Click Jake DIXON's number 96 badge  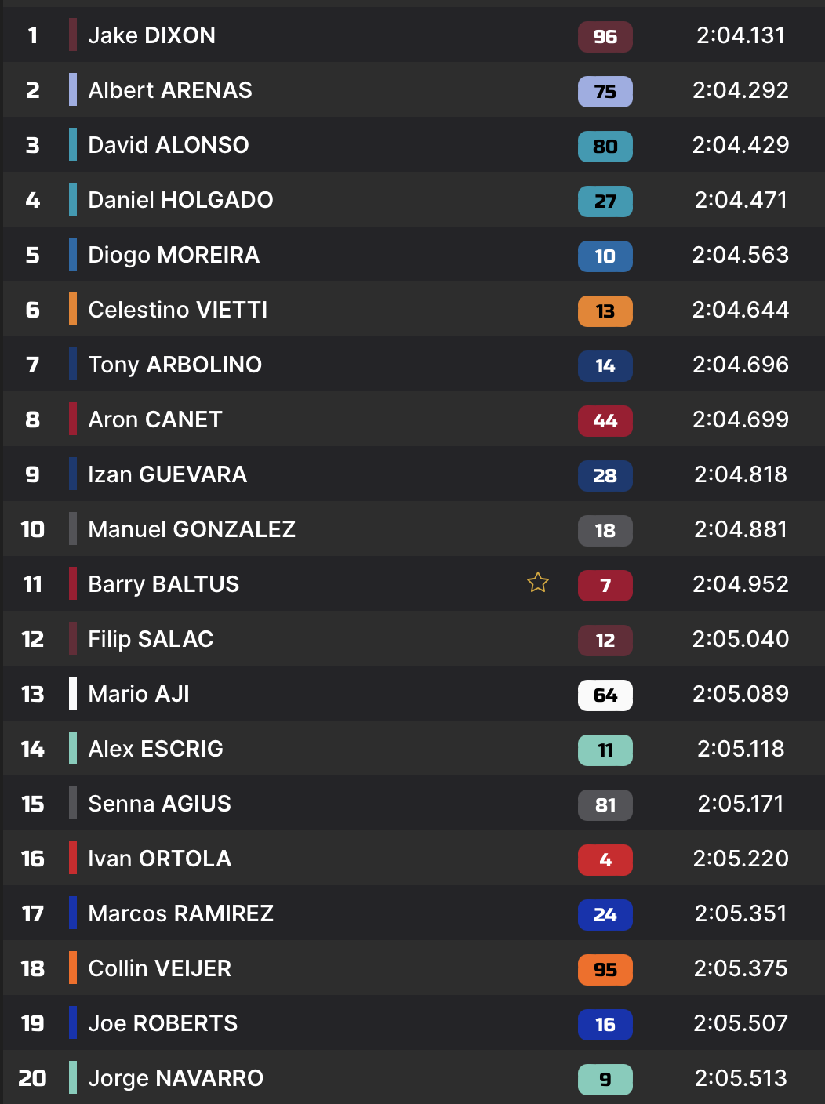point(605,36)
